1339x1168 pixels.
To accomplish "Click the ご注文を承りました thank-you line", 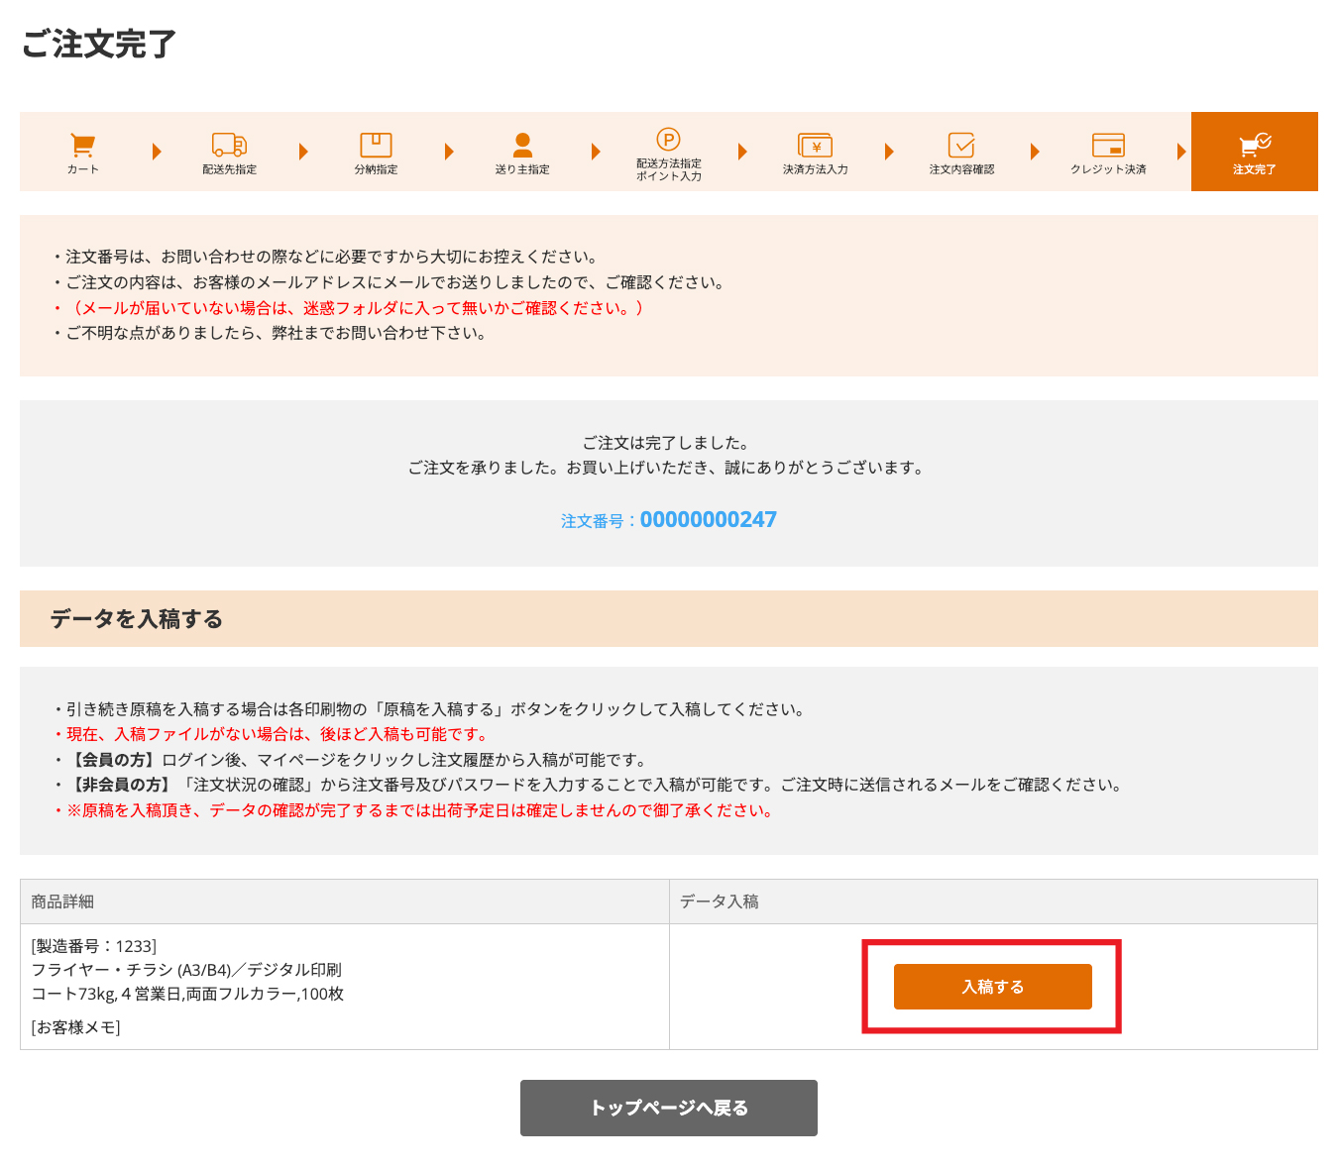I will point(666,468).
